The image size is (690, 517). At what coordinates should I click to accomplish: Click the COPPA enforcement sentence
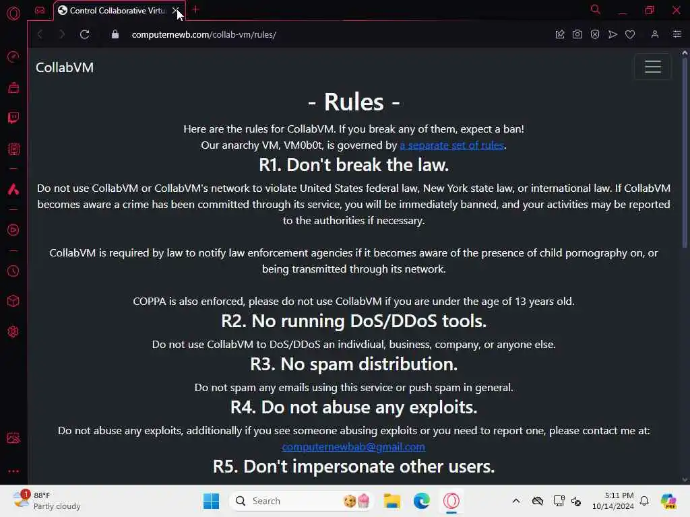(354, 301)
